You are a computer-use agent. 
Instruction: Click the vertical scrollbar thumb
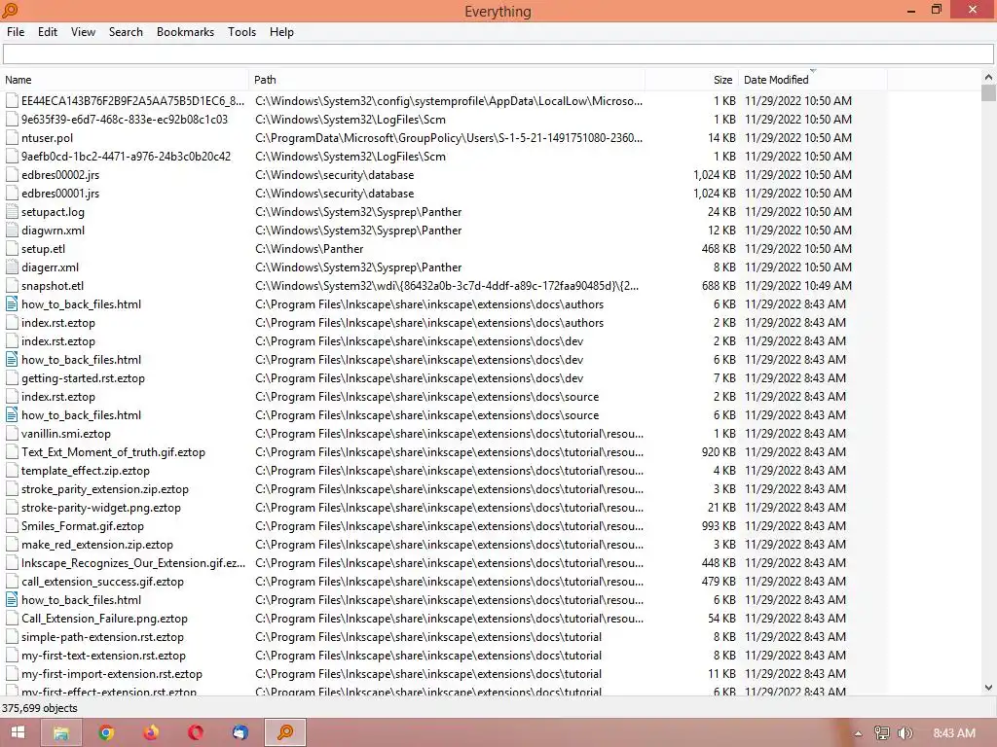(988, 92)
